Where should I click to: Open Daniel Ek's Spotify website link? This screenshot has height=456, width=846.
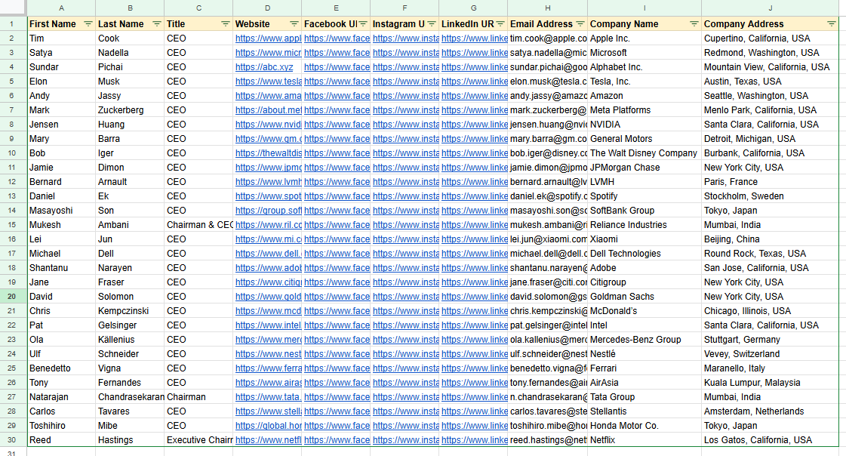268,196
